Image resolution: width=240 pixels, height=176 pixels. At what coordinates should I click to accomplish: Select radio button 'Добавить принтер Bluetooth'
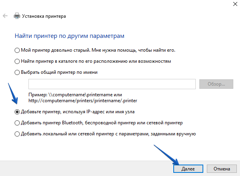(17, 123)
